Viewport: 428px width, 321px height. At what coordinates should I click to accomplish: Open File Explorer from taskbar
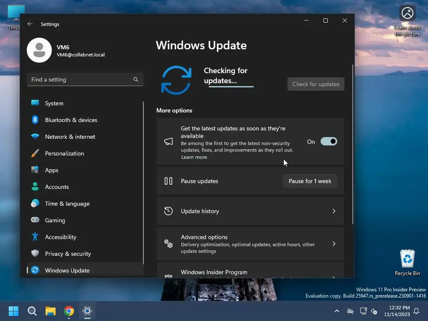click(x=51, y=311)
